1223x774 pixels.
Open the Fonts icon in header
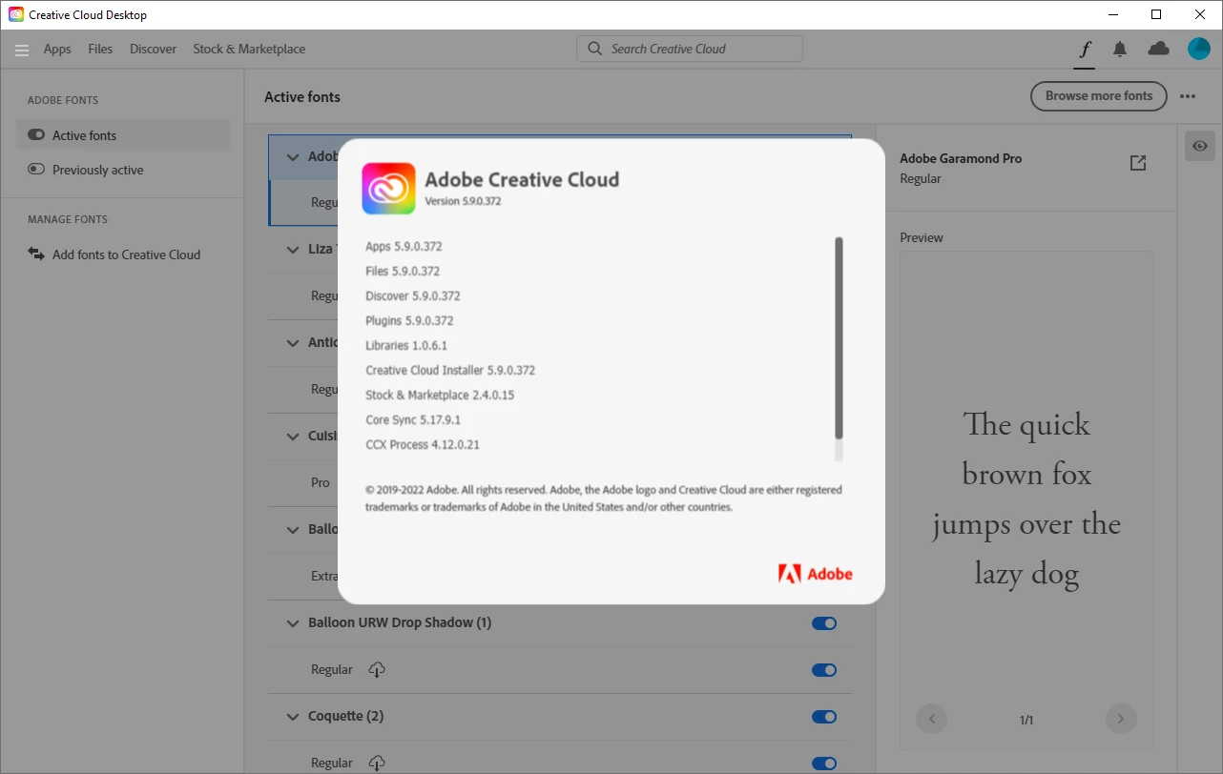(1085, 50)
